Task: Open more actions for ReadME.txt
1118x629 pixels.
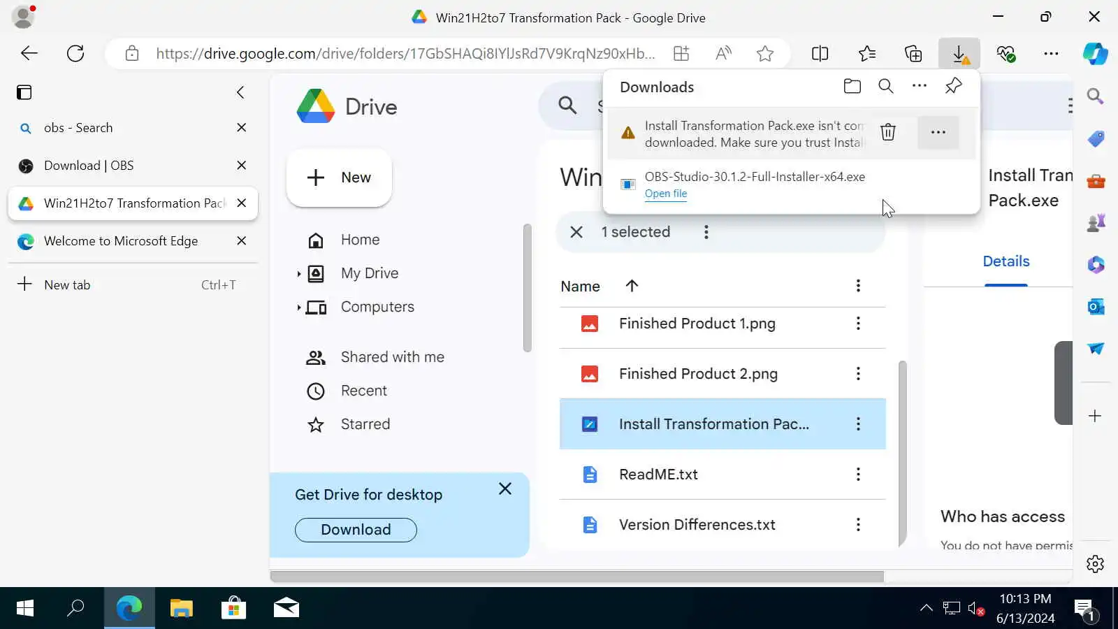Action: coord(858,475)
